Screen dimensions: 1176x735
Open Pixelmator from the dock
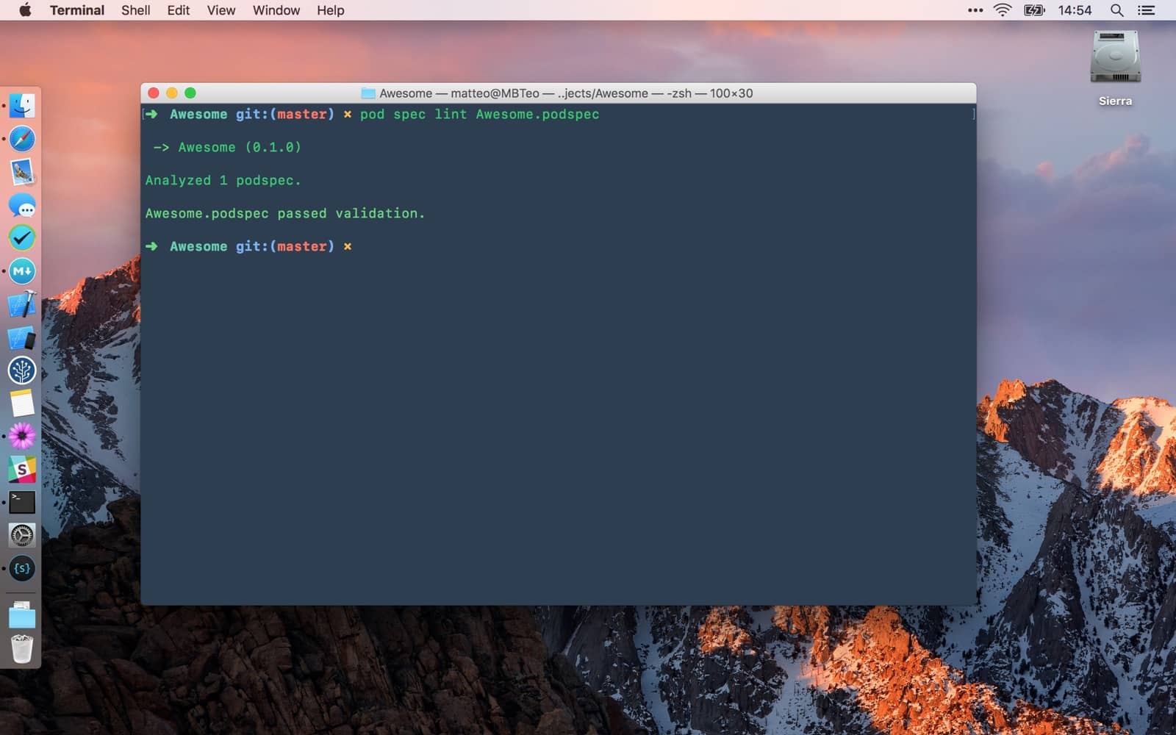pyautogui.click(x=21, y=436)
